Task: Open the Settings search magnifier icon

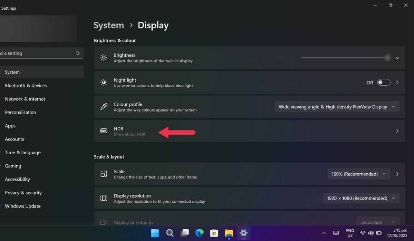Action: (78, 53)
